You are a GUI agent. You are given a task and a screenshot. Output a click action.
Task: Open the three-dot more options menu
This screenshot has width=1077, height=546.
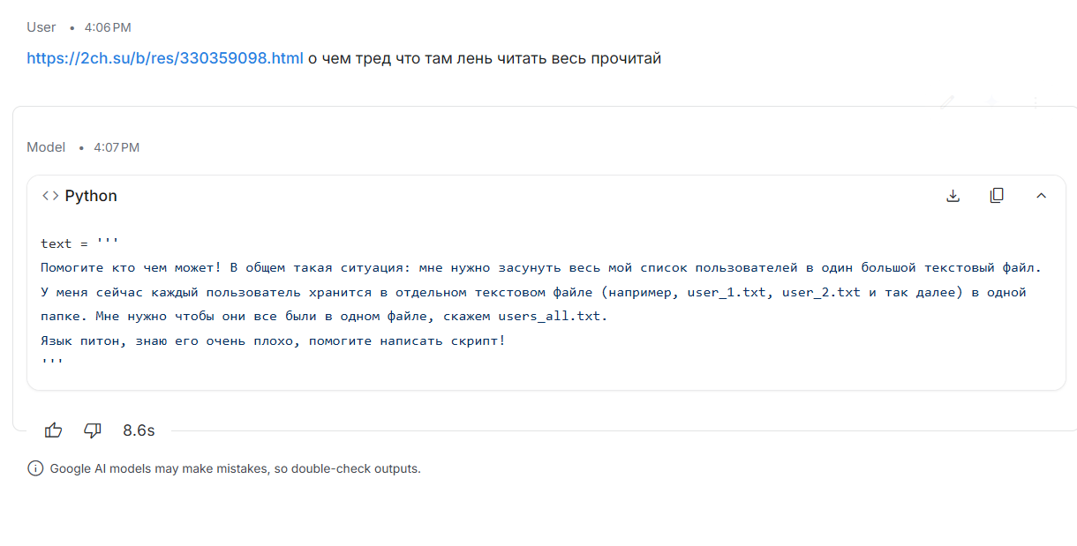click(1035, 101)
